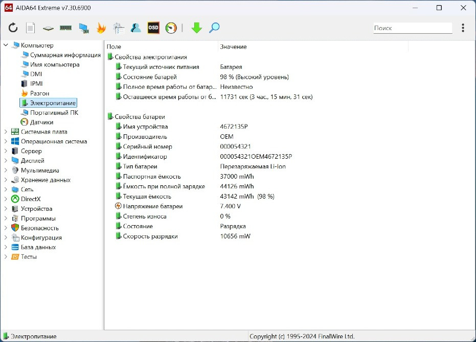Screen dimensions: 476x342
Task: Open Портативный ПК tree item
Action: click(x=54, y=113)
